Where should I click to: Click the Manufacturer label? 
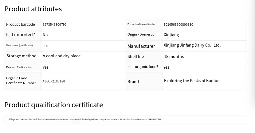tap(141, 46)
